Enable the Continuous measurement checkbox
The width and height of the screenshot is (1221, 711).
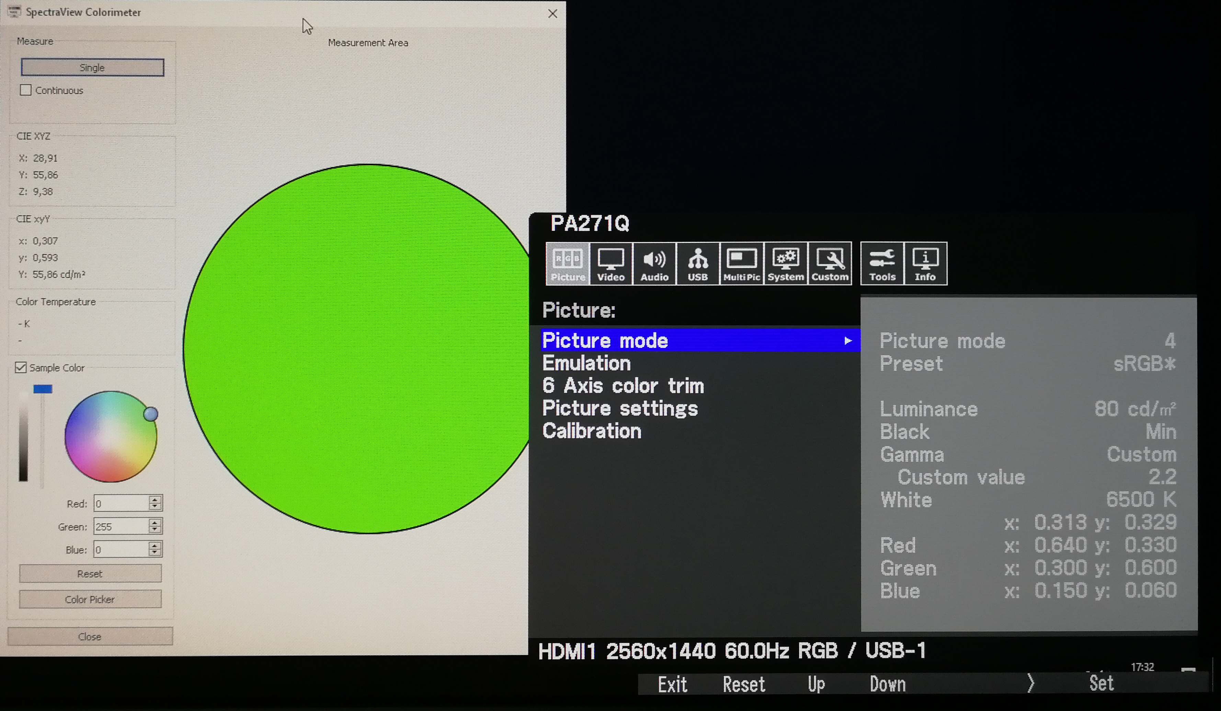26,90
